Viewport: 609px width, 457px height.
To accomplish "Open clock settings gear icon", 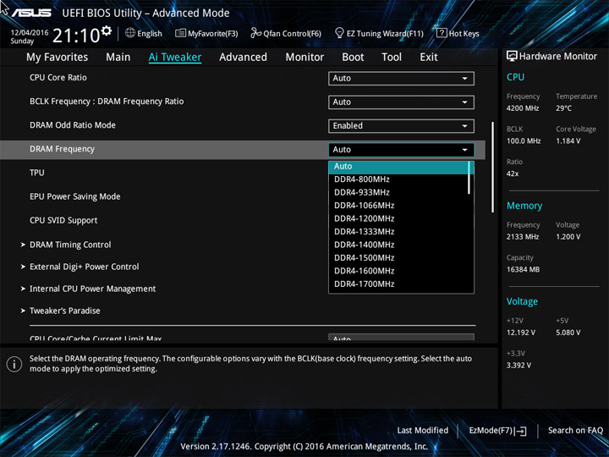I will 107,30.
